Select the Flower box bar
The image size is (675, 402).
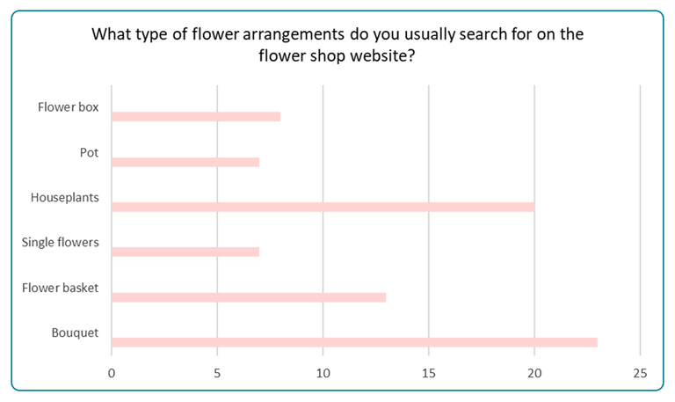[196, 117]
